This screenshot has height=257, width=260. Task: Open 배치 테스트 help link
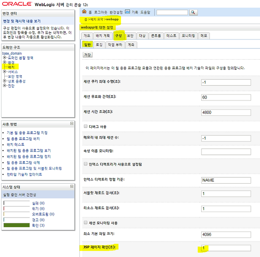coord(16,145)
